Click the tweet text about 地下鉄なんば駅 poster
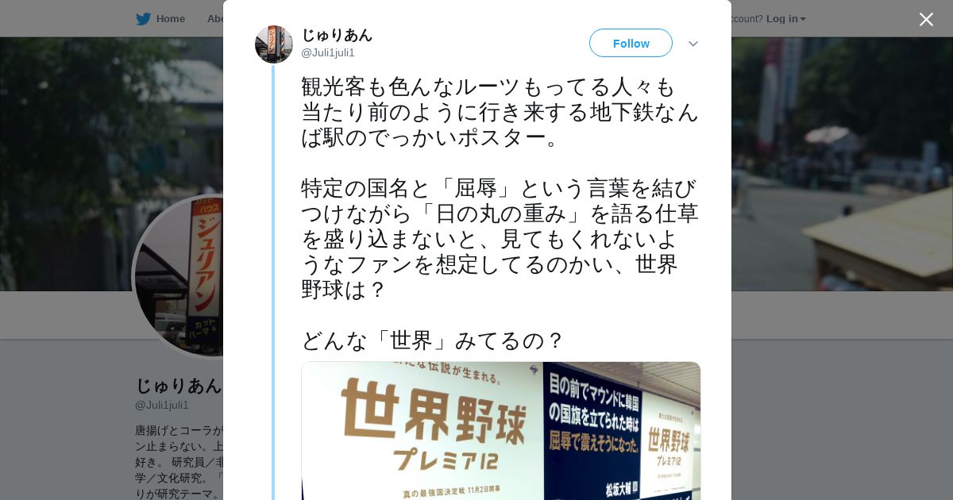 pos(500,112)
